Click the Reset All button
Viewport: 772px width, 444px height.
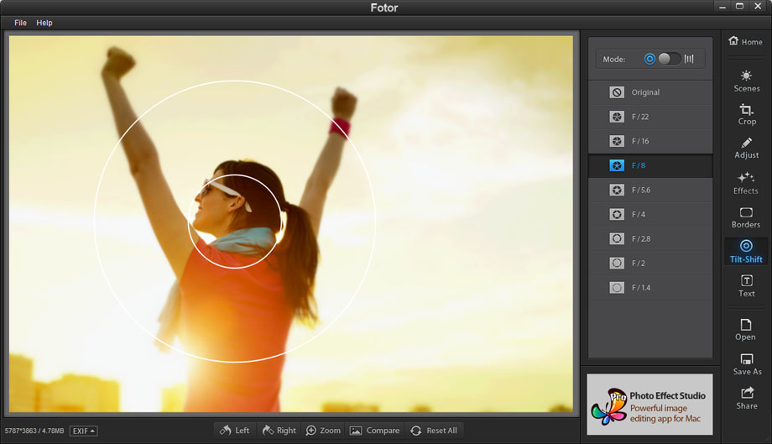tap(434, 431)
